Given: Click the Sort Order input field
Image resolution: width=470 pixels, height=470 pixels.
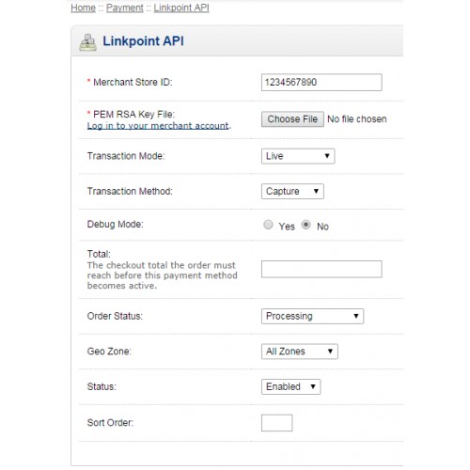Looking at the screenshot, I should coord(277,423).
